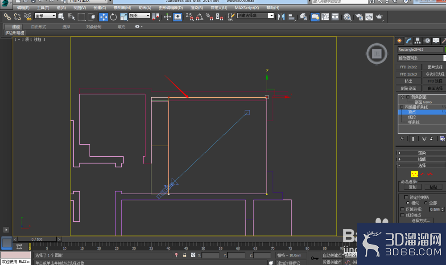The width and height of the screenshot is (446, 265).
Task: Click the '倒角剖面' modifier button
Action: [x=409, y=88]
